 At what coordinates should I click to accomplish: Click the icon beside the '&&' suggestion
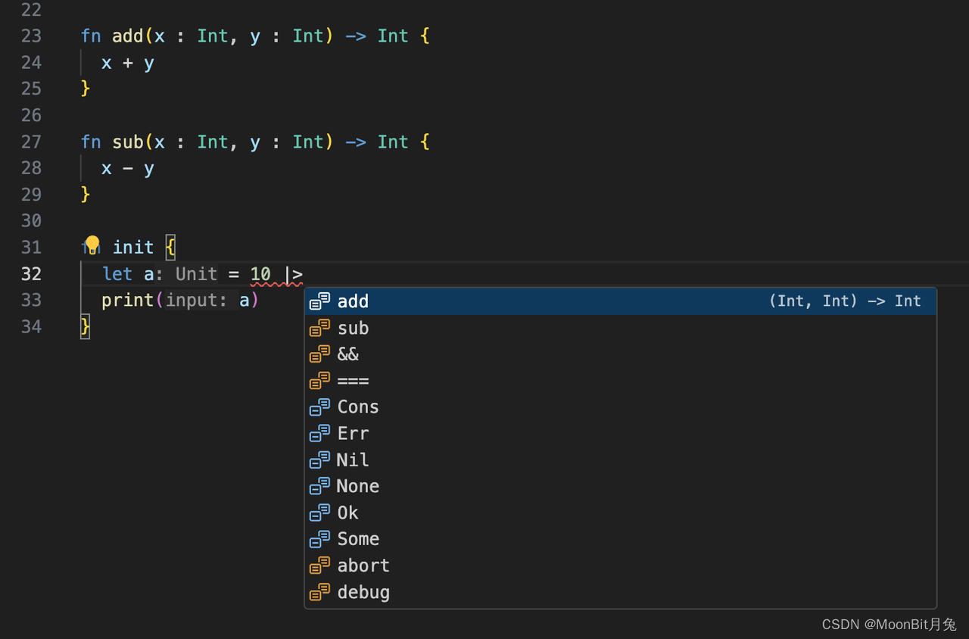coord(319,354)
